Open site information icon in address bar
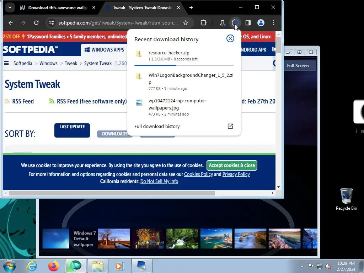364x273 pixels. (51, 23)
